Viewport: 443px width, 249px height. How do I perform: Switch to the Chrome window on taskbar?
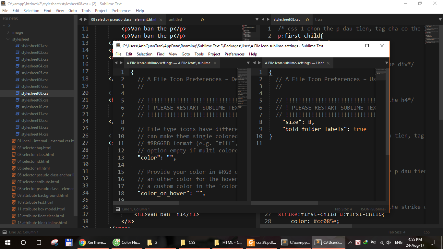[x=93, y=242]
